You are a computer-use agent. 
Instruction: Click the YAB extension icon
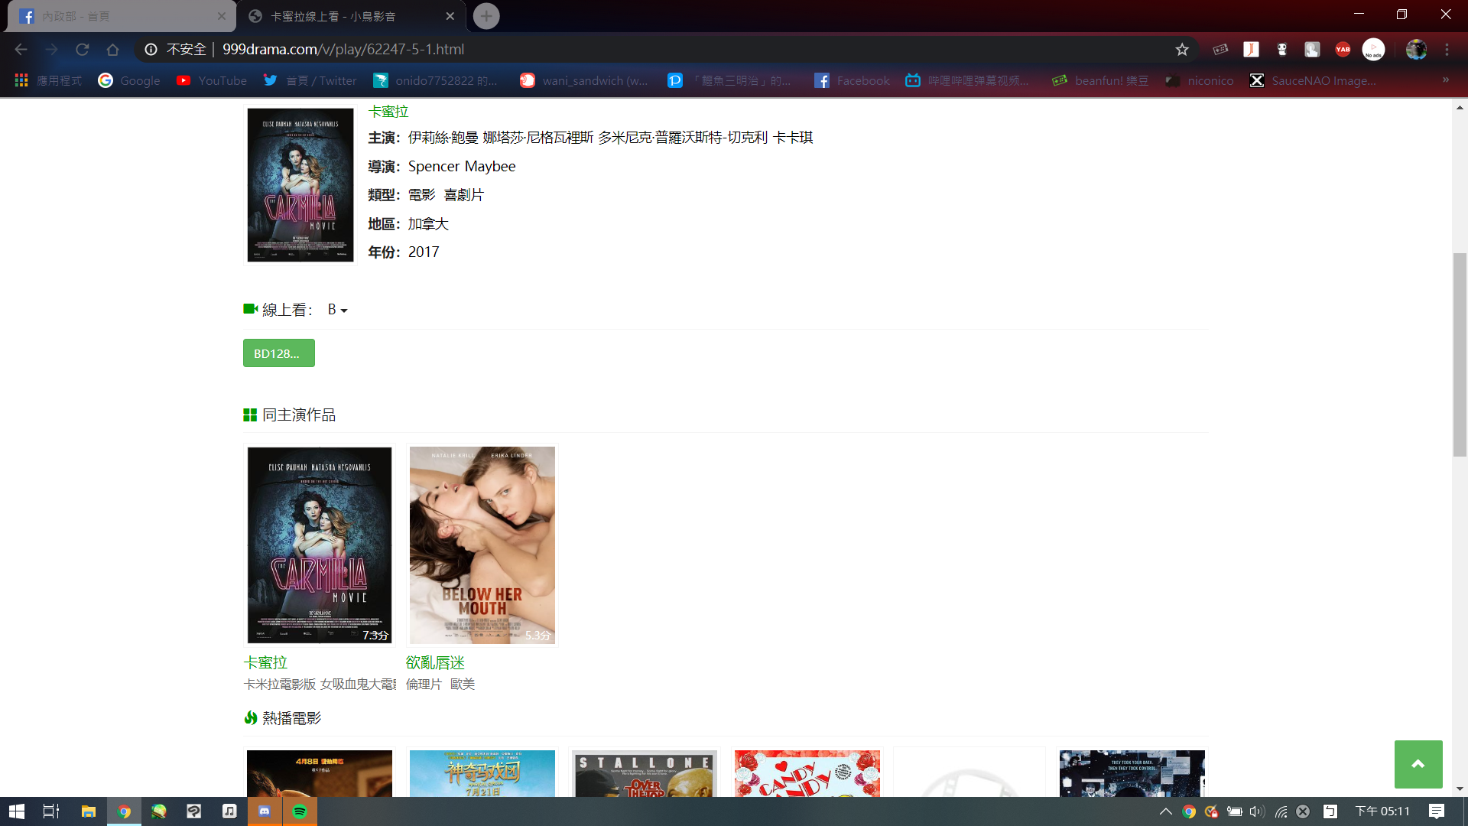click(x=1343, y=49)
